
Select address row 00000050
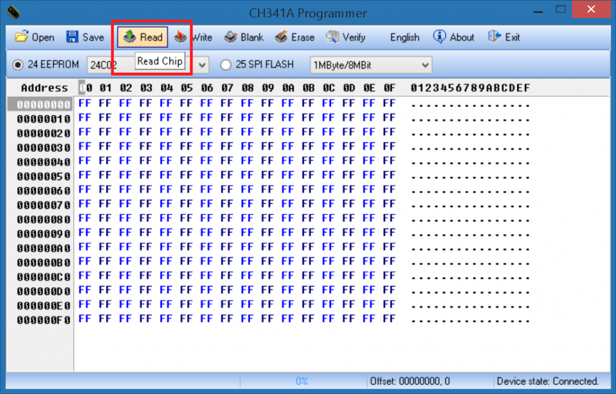tap(43, 176)
